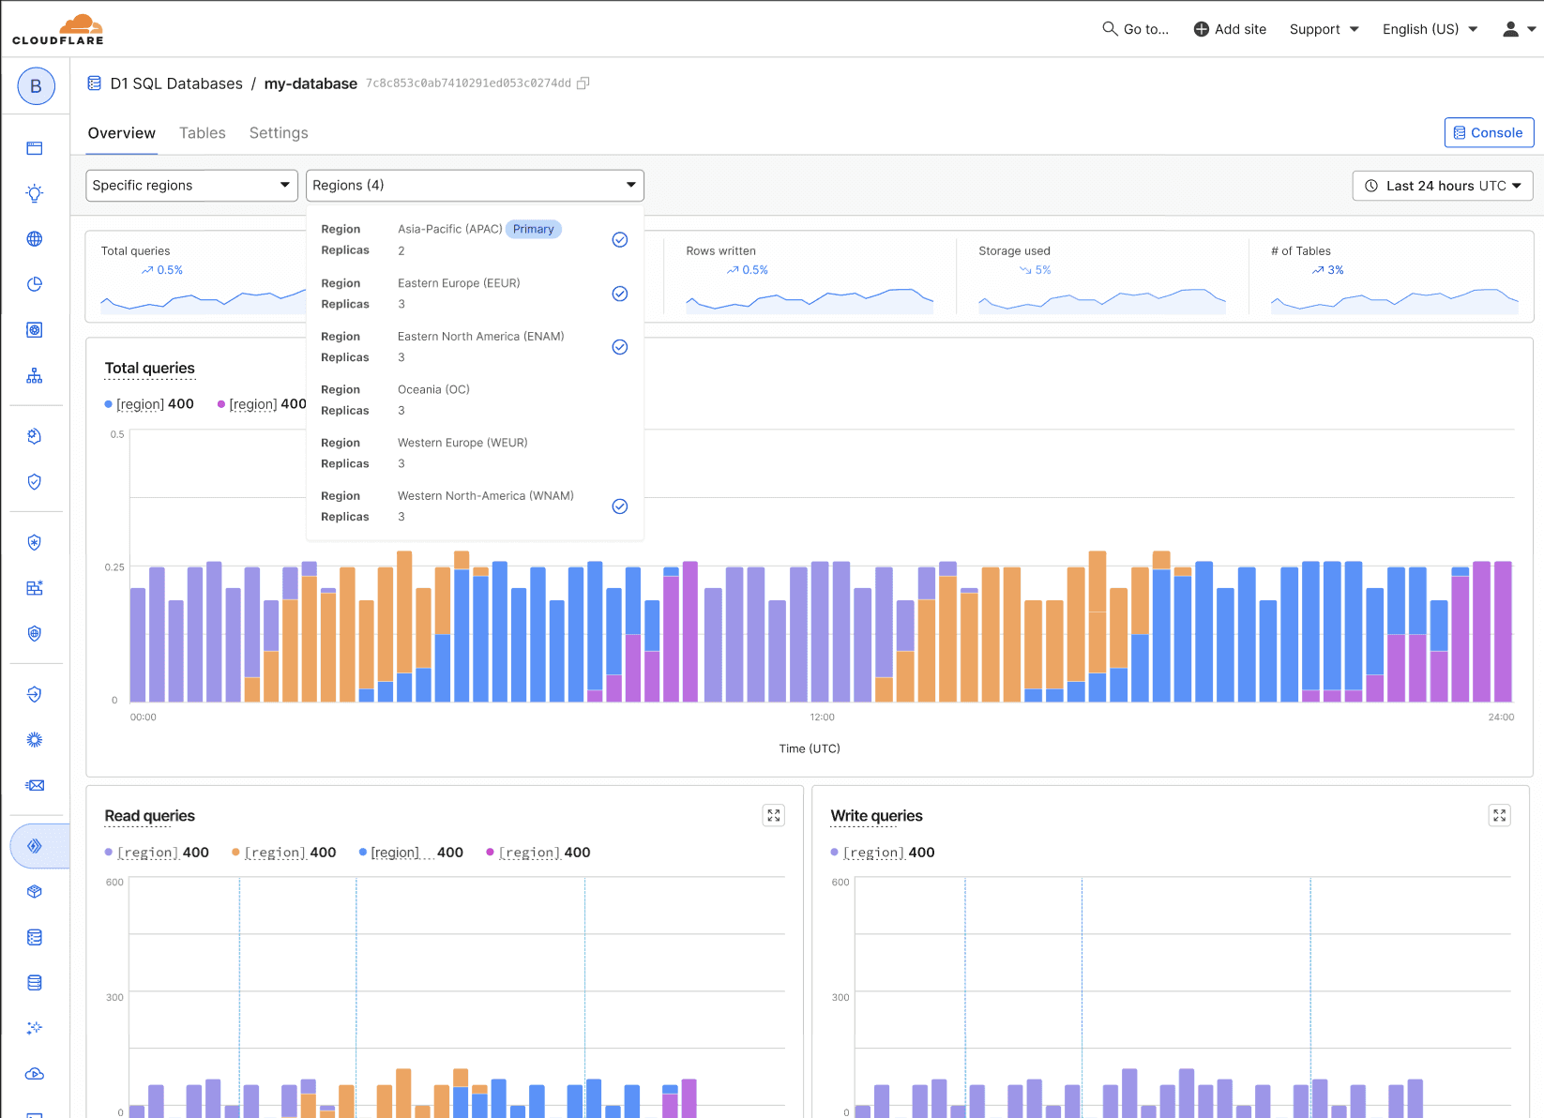Open the Go to... search
The height and width of the screenshot is (1118, 1544).
coord(1136,29)
